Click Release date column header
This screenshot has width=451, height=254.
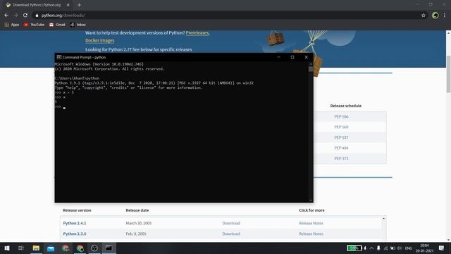tap(137, 210)
